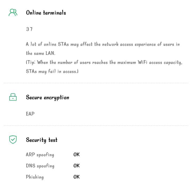The width and height of the screenshot is (192, 186).
Task: Click the OK status for DNS spoofing
Action: point(77,166)
